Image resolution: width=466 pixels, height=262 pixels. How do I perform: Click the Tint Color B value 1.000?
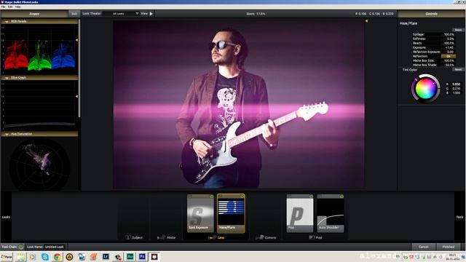coord(456,92)
